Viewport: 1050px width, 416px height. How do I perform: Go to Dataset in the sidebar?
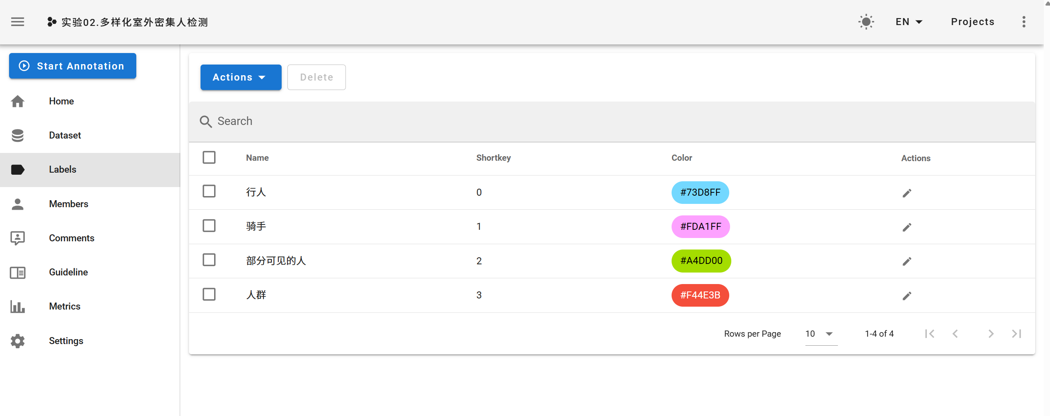65,135
